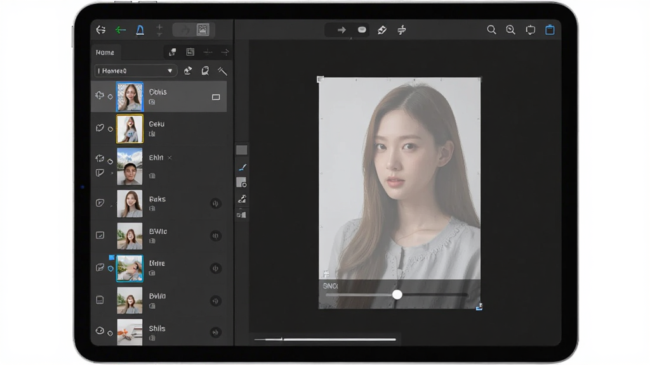Select the Nome tab

click(105, 53)
